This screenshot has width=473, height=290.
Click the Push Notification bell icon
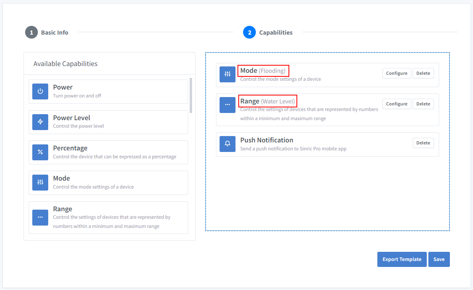click(x=227, y=144)
